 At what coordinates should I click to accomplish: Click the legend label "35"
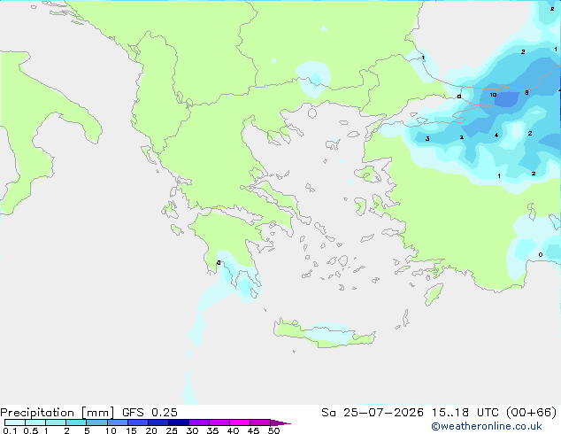(x=212, y=430)
